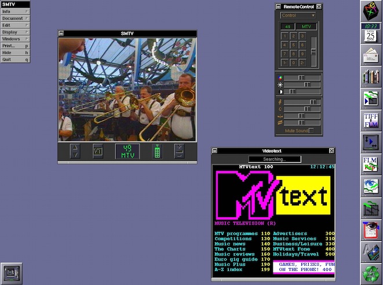The width and height of the screenshot is (383, 285).
Task: Click "Music news 140" in Videotext
Action: coord(242,244)
